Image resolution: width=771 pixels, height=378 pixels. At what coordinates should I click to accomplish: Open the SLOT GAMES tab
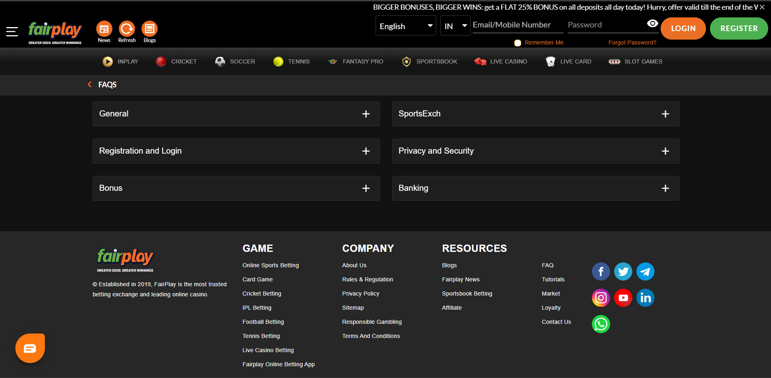click(636, 61)
